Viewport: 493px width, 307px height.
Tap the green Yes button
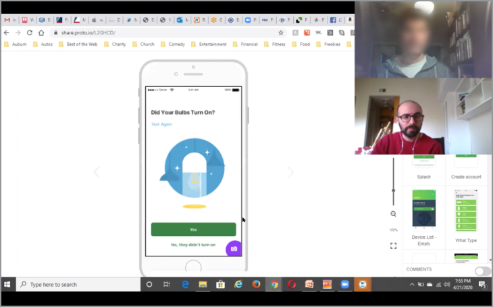tap(193, 229)
